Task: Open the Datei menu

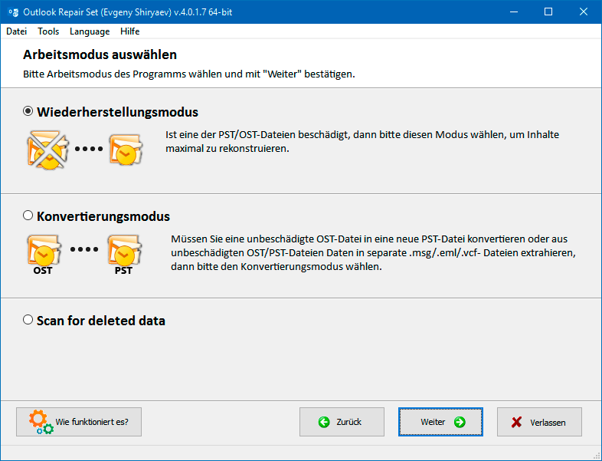Action: [17, 31]
